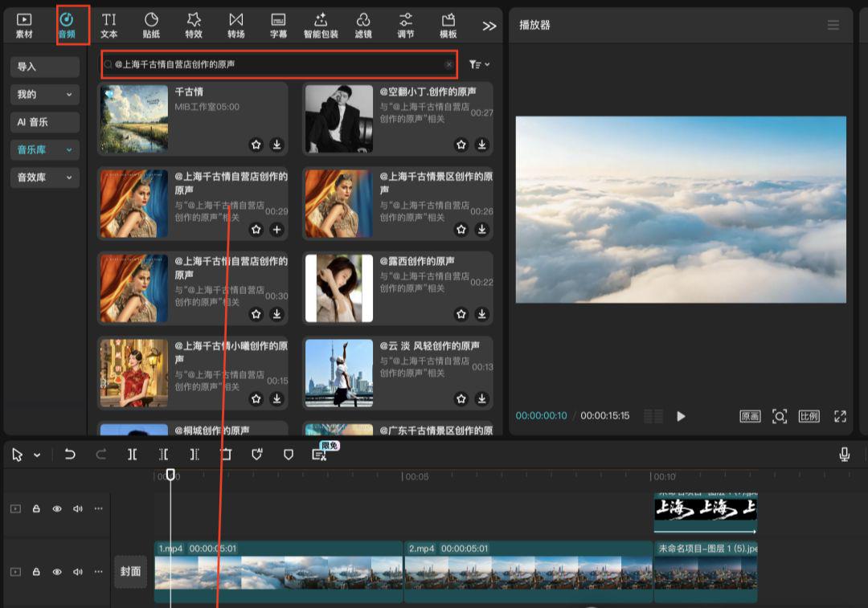This screenshot has height=608, width=868.
Task: Open the 特效 (Effects) panel
Action: pyautogui.click(x=193, y=24)
